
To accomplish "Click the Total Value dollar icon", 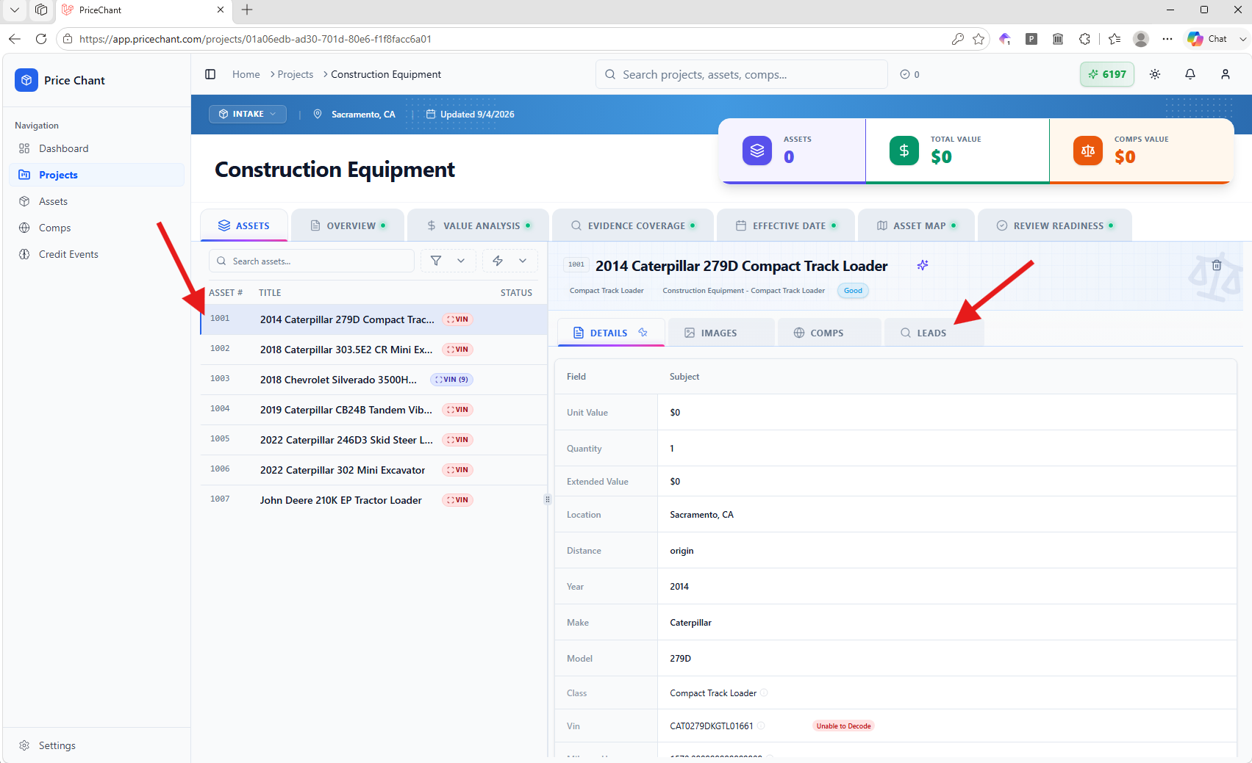I will pos(904,151).
